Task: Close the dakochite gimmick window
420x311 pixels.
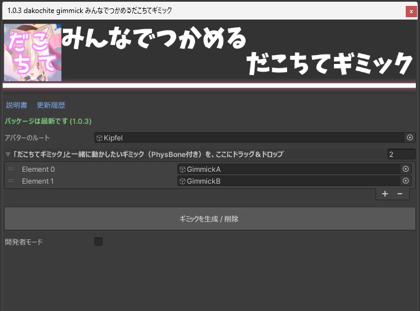Action: click(411, 11)
